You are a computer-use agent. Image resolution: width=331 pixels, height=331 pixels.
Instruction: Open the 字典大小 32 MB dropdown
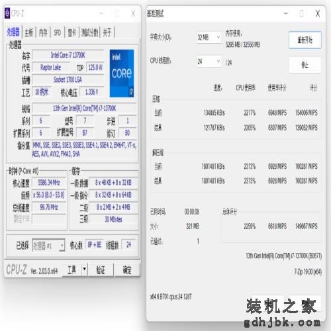pyautogui.click(x=209, y=37)
